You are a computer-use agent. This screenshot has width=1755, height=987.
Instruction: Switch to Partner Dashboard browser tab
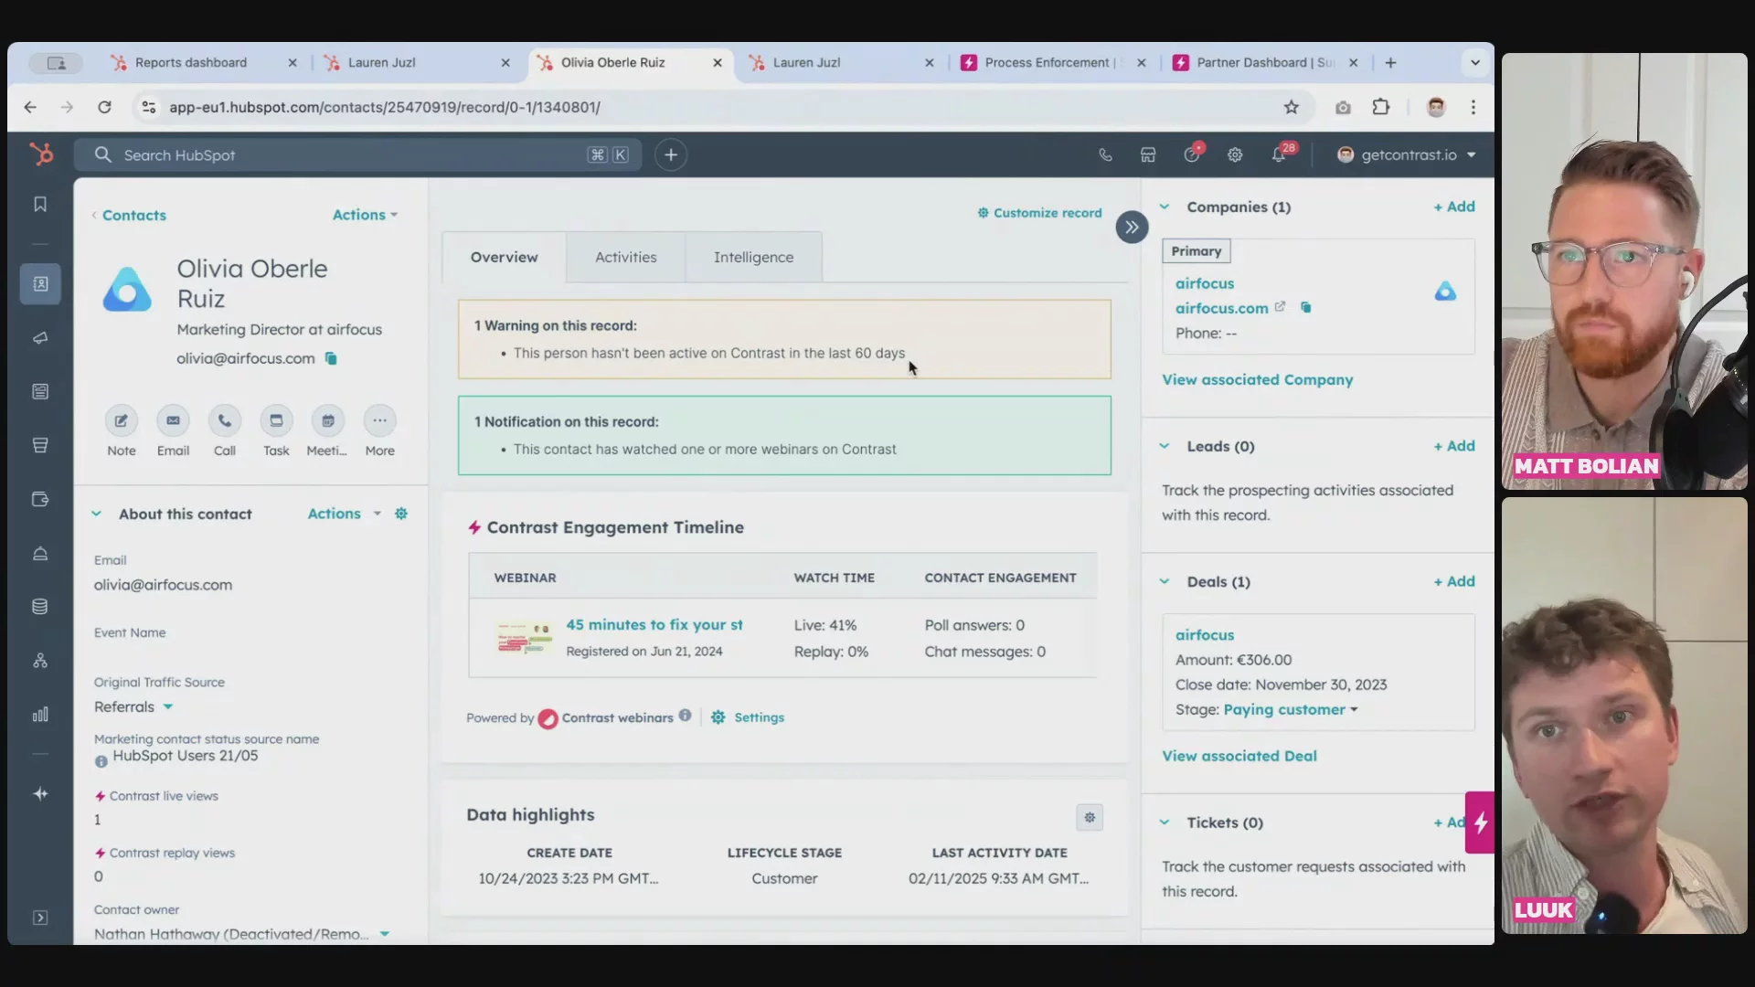[1265, 63]
